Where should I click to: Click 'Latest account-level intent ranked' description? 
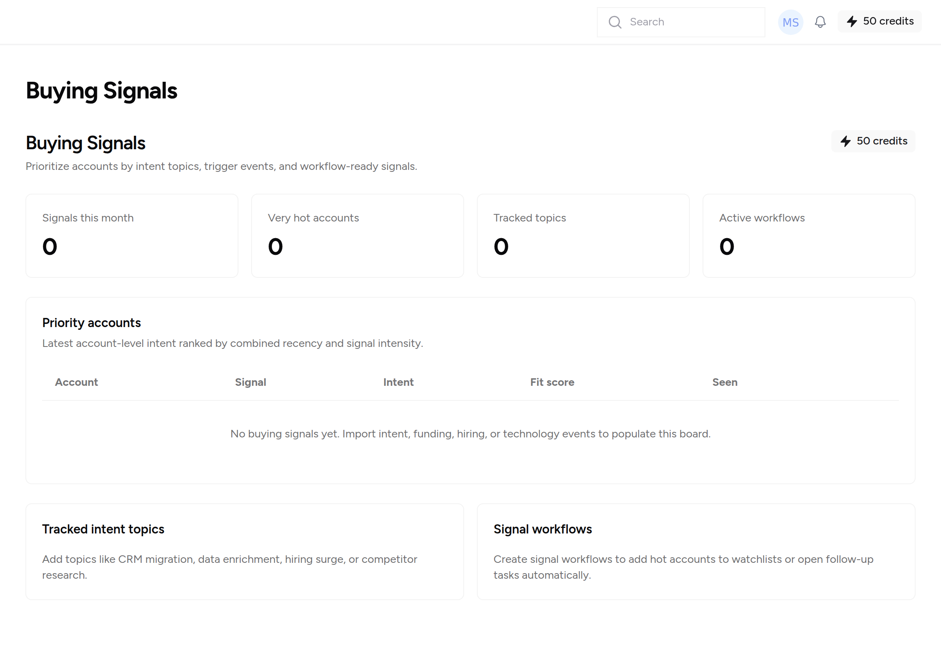[x=232, y=343]
